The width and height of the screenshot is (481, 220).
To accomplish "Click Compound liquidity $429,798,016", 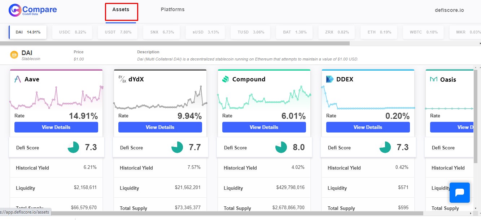I will (x=290, y=187).
